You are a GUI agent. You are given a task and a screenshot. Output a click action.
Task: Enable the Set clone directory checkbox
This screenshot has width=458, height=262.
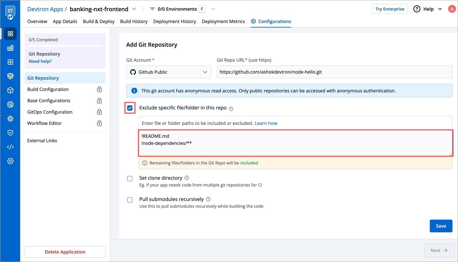click(130, 179)
